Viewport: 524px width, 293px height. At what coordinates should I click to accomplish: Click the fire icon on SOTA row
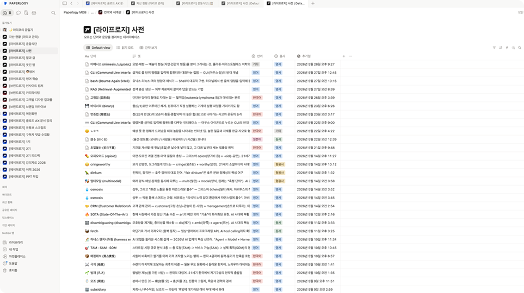click(87, 214)
